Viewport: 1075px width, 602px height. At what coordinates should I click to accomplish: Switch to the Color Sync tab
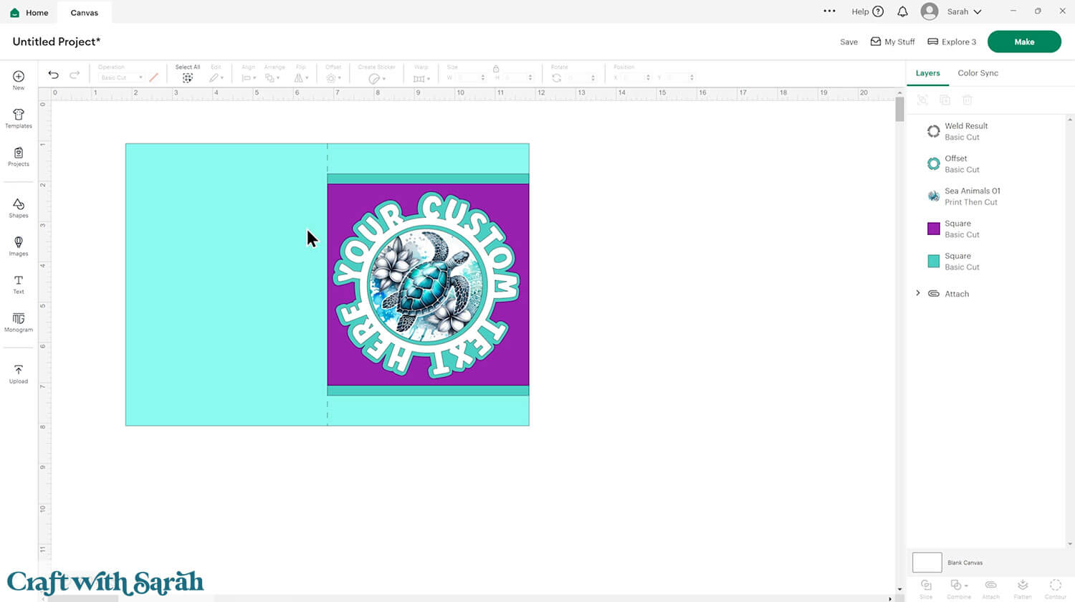(978, 73)
